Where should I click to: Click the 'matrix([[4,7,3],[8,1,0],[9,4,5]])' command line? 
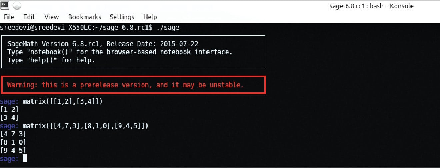[x=85, y=126]
